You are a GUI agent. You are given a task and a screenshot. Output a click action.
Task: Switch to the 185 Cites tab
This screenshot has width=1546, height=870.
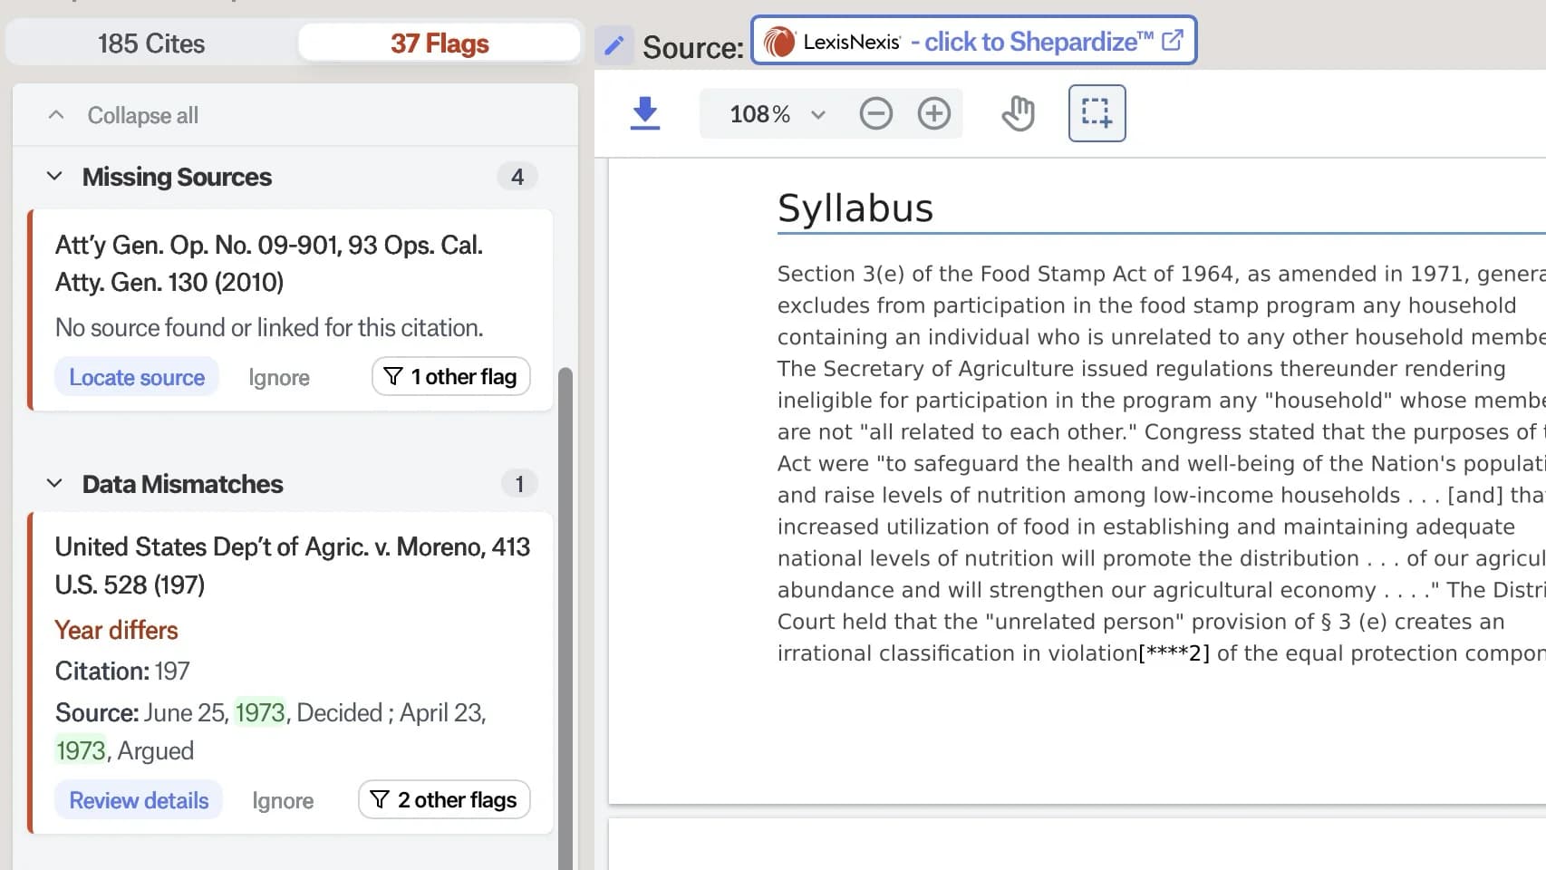coord(151,43)
